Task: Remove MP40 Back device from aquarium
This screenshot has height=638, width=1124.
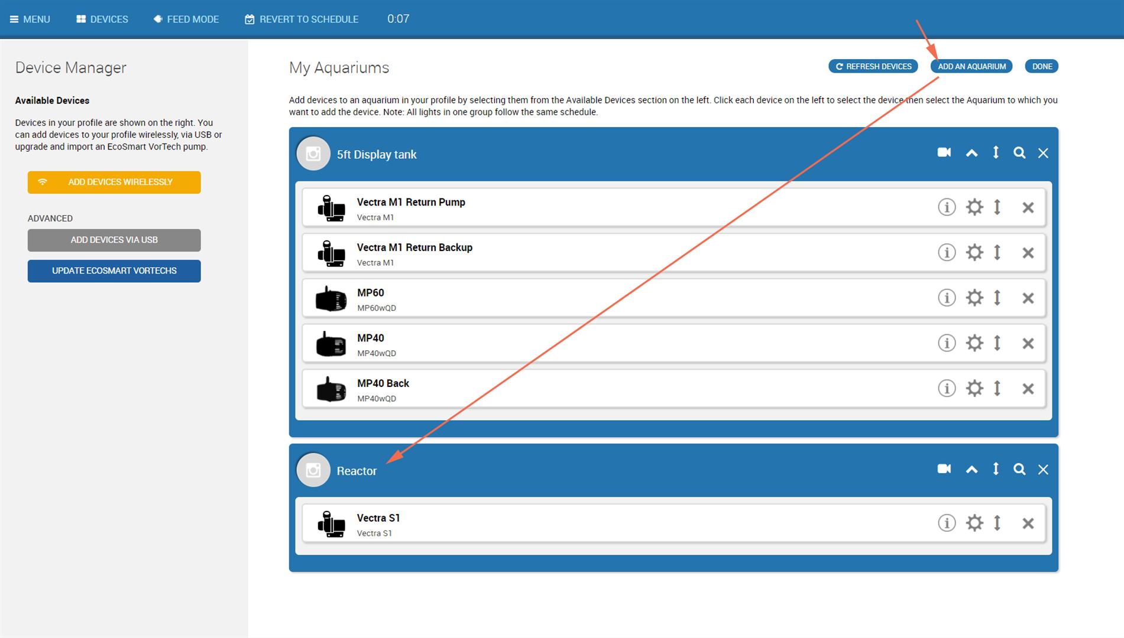Action: coord(1028,389)
